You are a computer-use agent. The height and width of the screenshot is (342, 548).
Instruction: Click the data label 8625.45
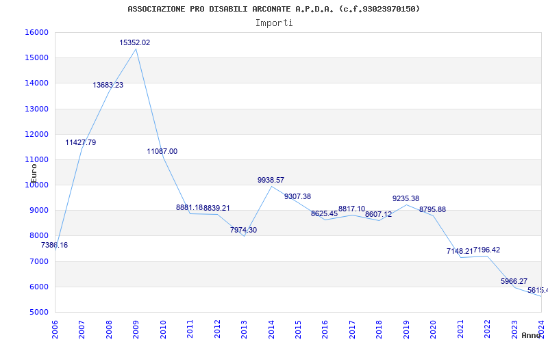(x=325, y=213)
